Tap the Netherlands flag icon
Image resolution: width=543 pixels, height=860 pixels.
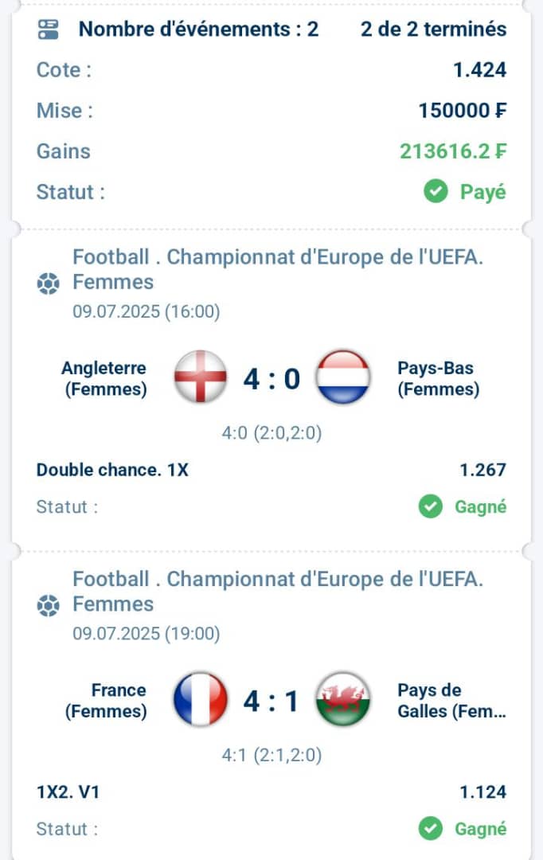tap(343, 377)
